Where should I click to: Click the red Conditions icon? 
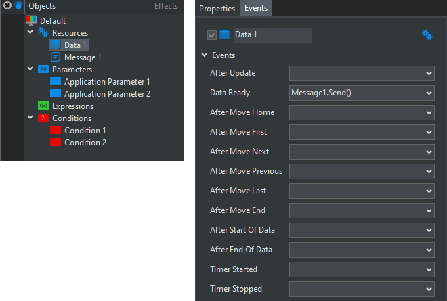[43, 118]
